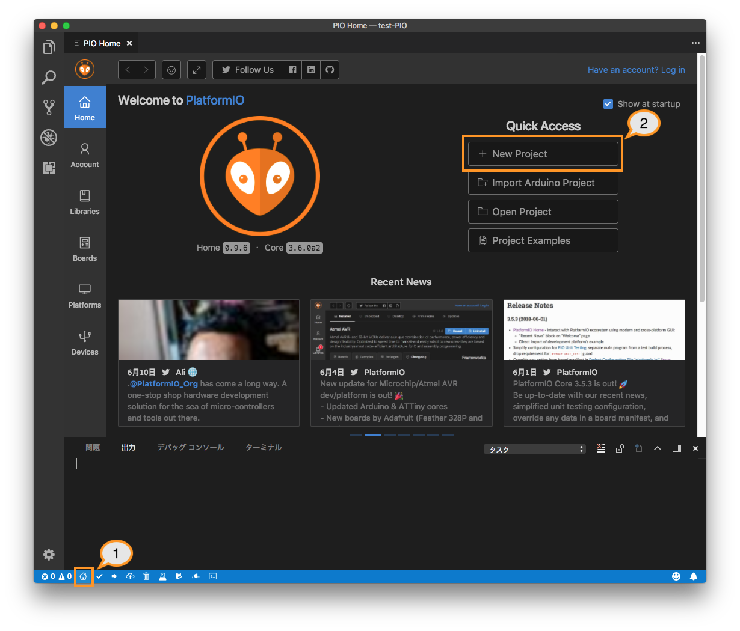Viewport: 740px width, 631px height.
Task: Click the Clean trash icon in status bar
Action: [146, 576]
